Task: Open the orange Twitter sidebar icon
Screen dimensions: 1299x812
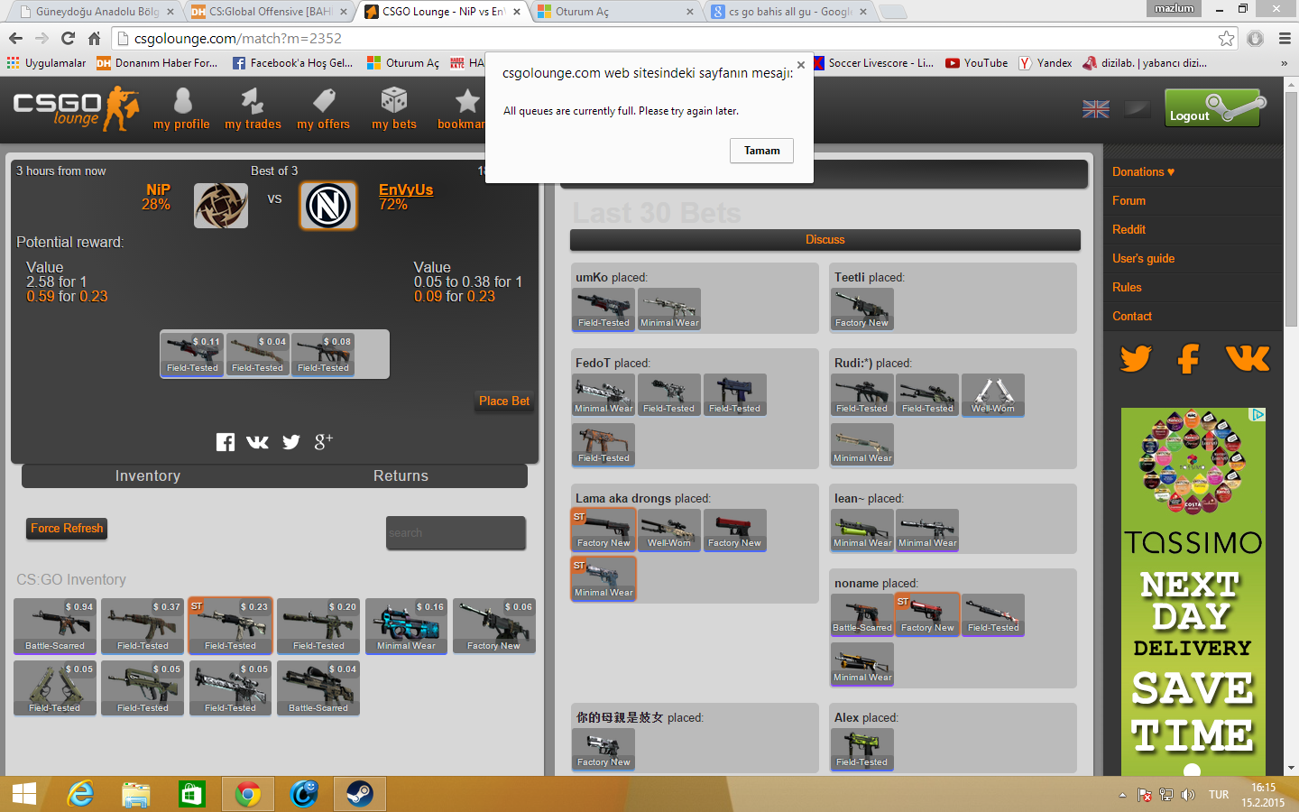Action: click(x=1136, y=359)
